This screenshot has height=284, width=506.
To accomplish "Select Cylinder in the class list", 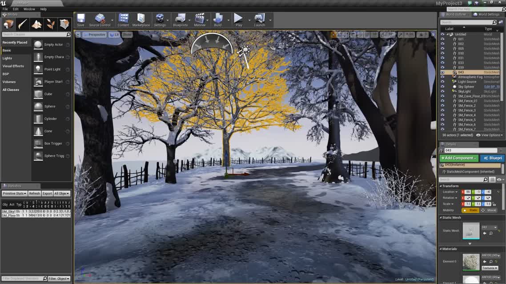I will click(x=52, y=119).
